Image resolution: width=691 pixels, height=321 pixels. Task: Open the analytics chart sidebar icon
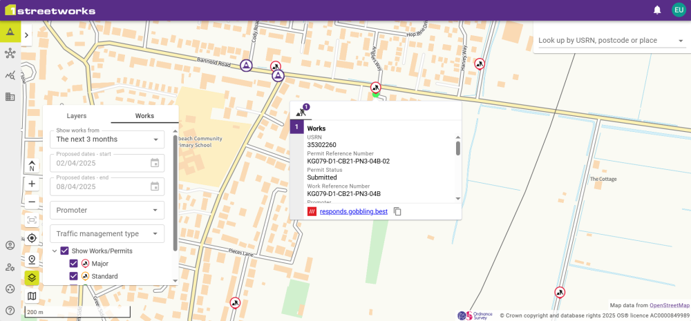(x=10, y=75)
